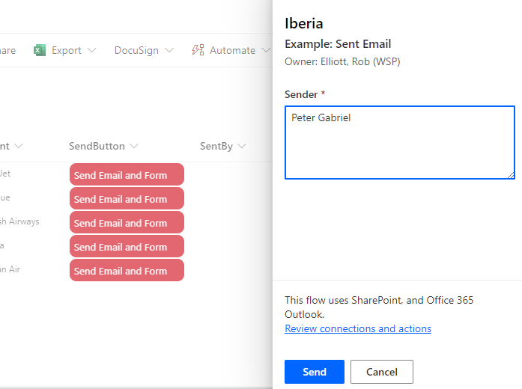
Task: Cancel the flow panel
Action: click(x=381, y=372)
